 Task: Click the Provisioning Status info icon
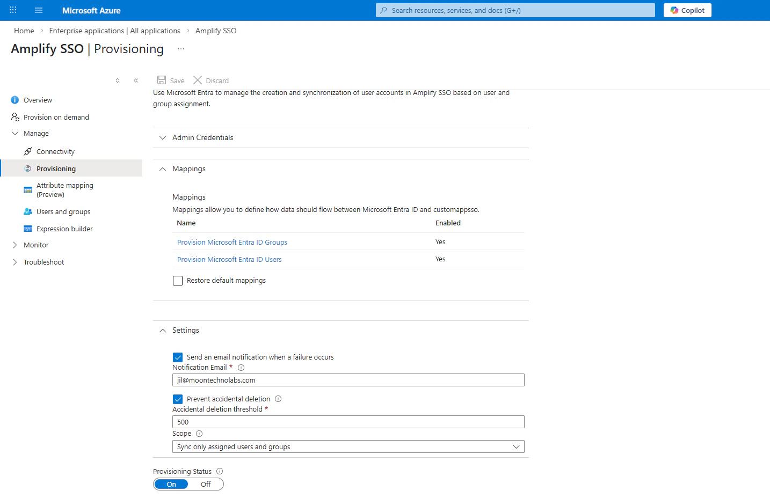point(220,471)
